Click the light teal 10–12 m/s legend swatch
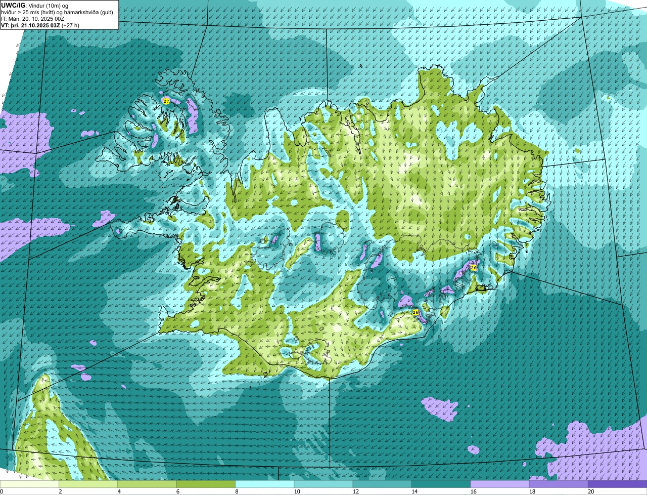This screenshot has height=495, width=647. [x=323, y=484]
